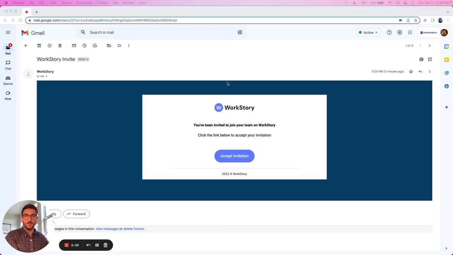Switch to Mail in left sidebar
The width and height of the screenshot is (453, 255).
(x=8, y=49)
